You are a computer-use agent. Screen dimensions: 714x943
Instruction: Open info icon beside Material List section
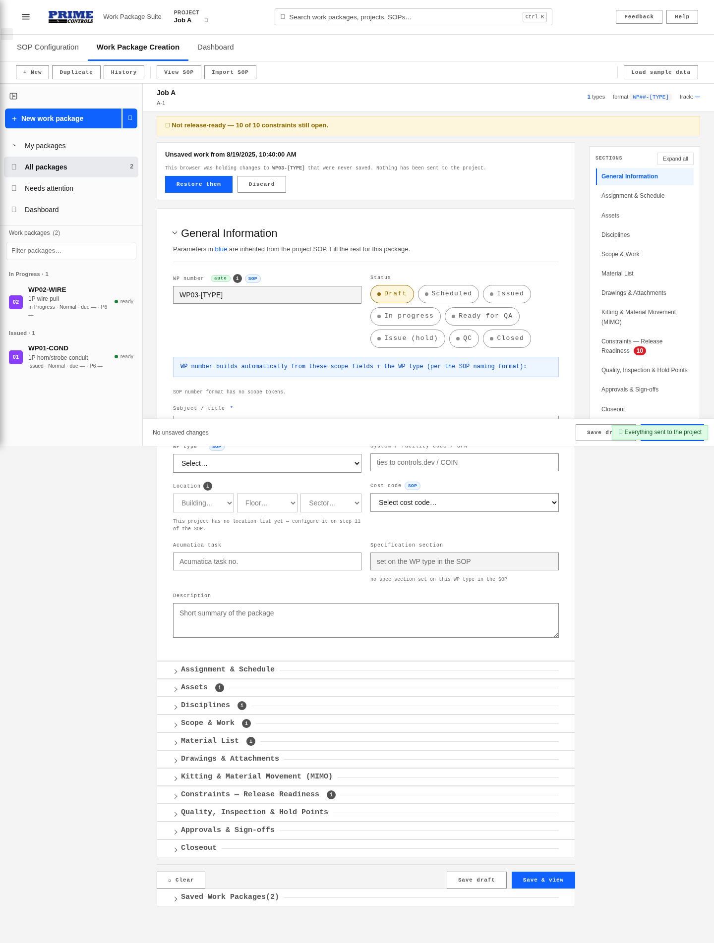(x=251, y=741)
